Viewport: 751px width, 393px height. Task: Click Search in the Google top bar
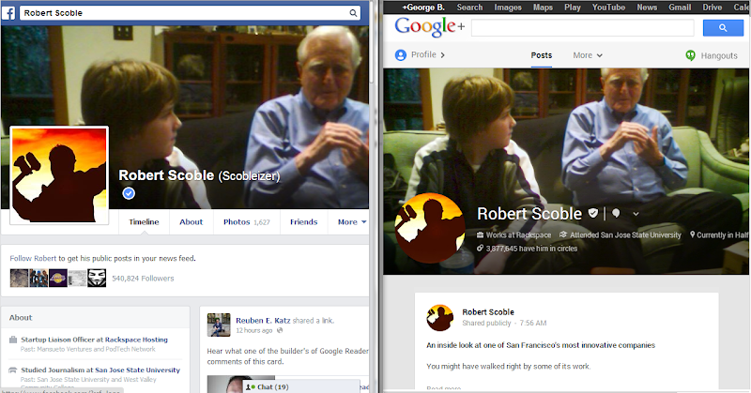pos(469,8)
